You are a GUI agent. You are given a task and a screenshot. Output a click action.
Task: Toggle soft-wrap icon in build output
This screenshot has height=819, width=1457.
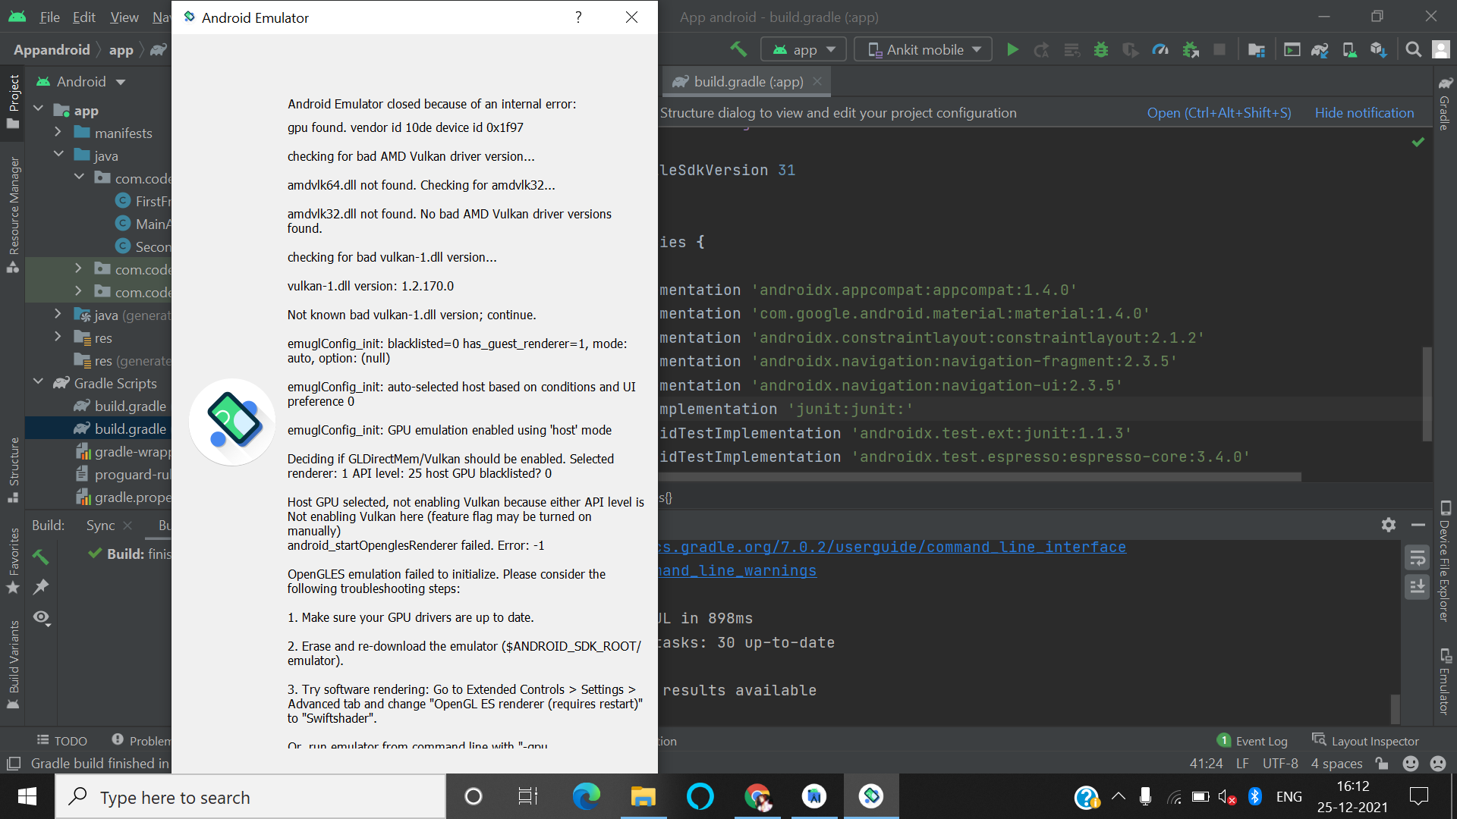tap(1417, 558)
